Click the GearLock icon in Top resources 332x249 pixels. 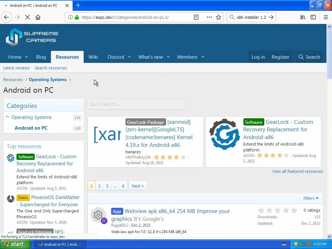[11, 158]
